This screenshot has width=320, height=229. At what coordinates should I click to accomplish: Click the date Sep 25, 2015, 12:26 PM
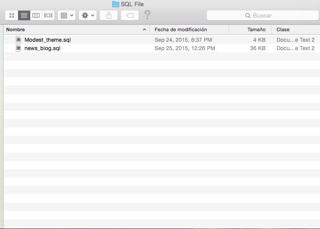[185, 48]
